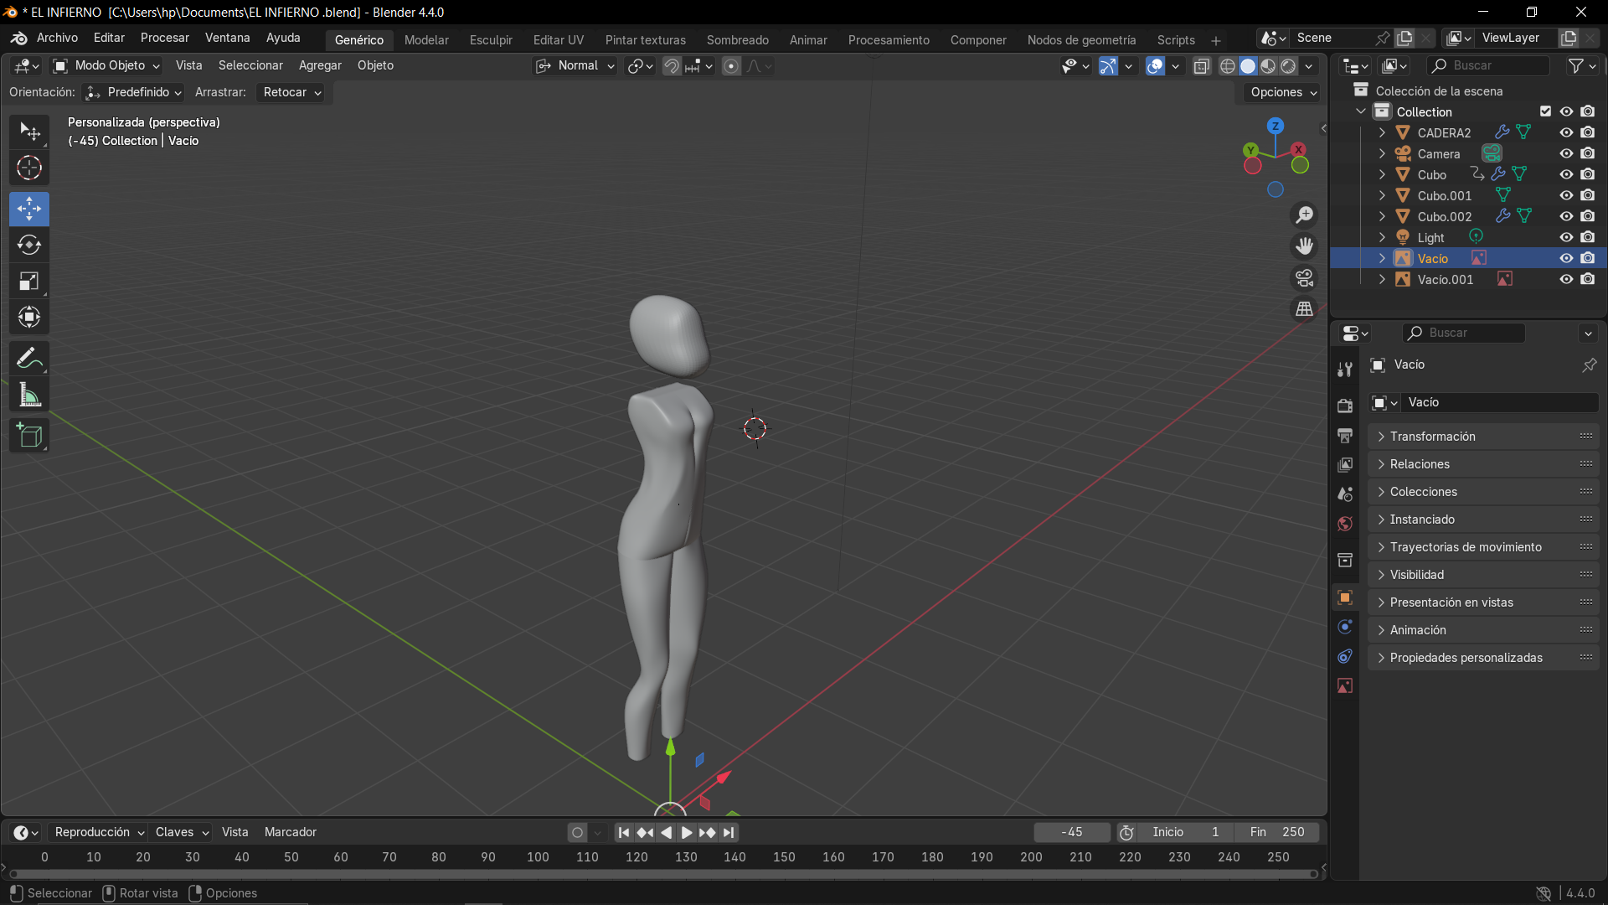Disable Cubo.002 in renders camera icon

coord(1588,216)
